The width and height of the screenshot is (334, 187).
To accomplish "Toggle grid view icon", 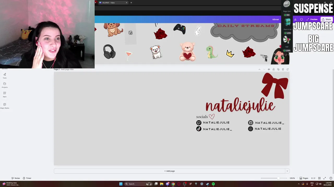I will click(319, 178).
